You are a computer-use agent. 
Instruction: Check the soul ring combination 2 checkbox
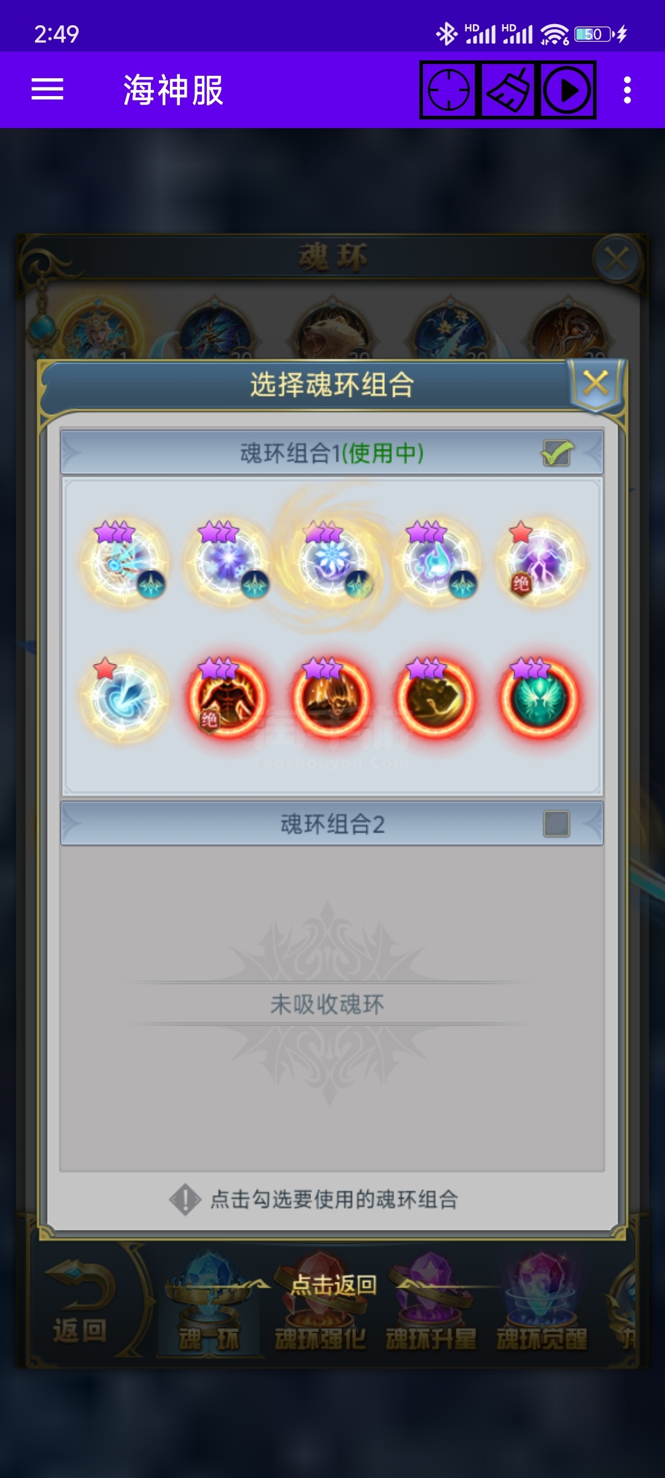tap(557, 824)
